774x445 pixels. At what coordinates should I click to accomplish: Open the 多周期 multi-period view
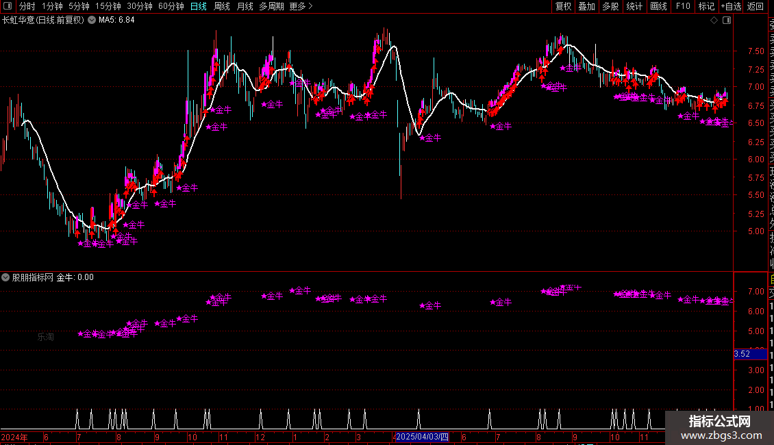(x=271, y=6)
